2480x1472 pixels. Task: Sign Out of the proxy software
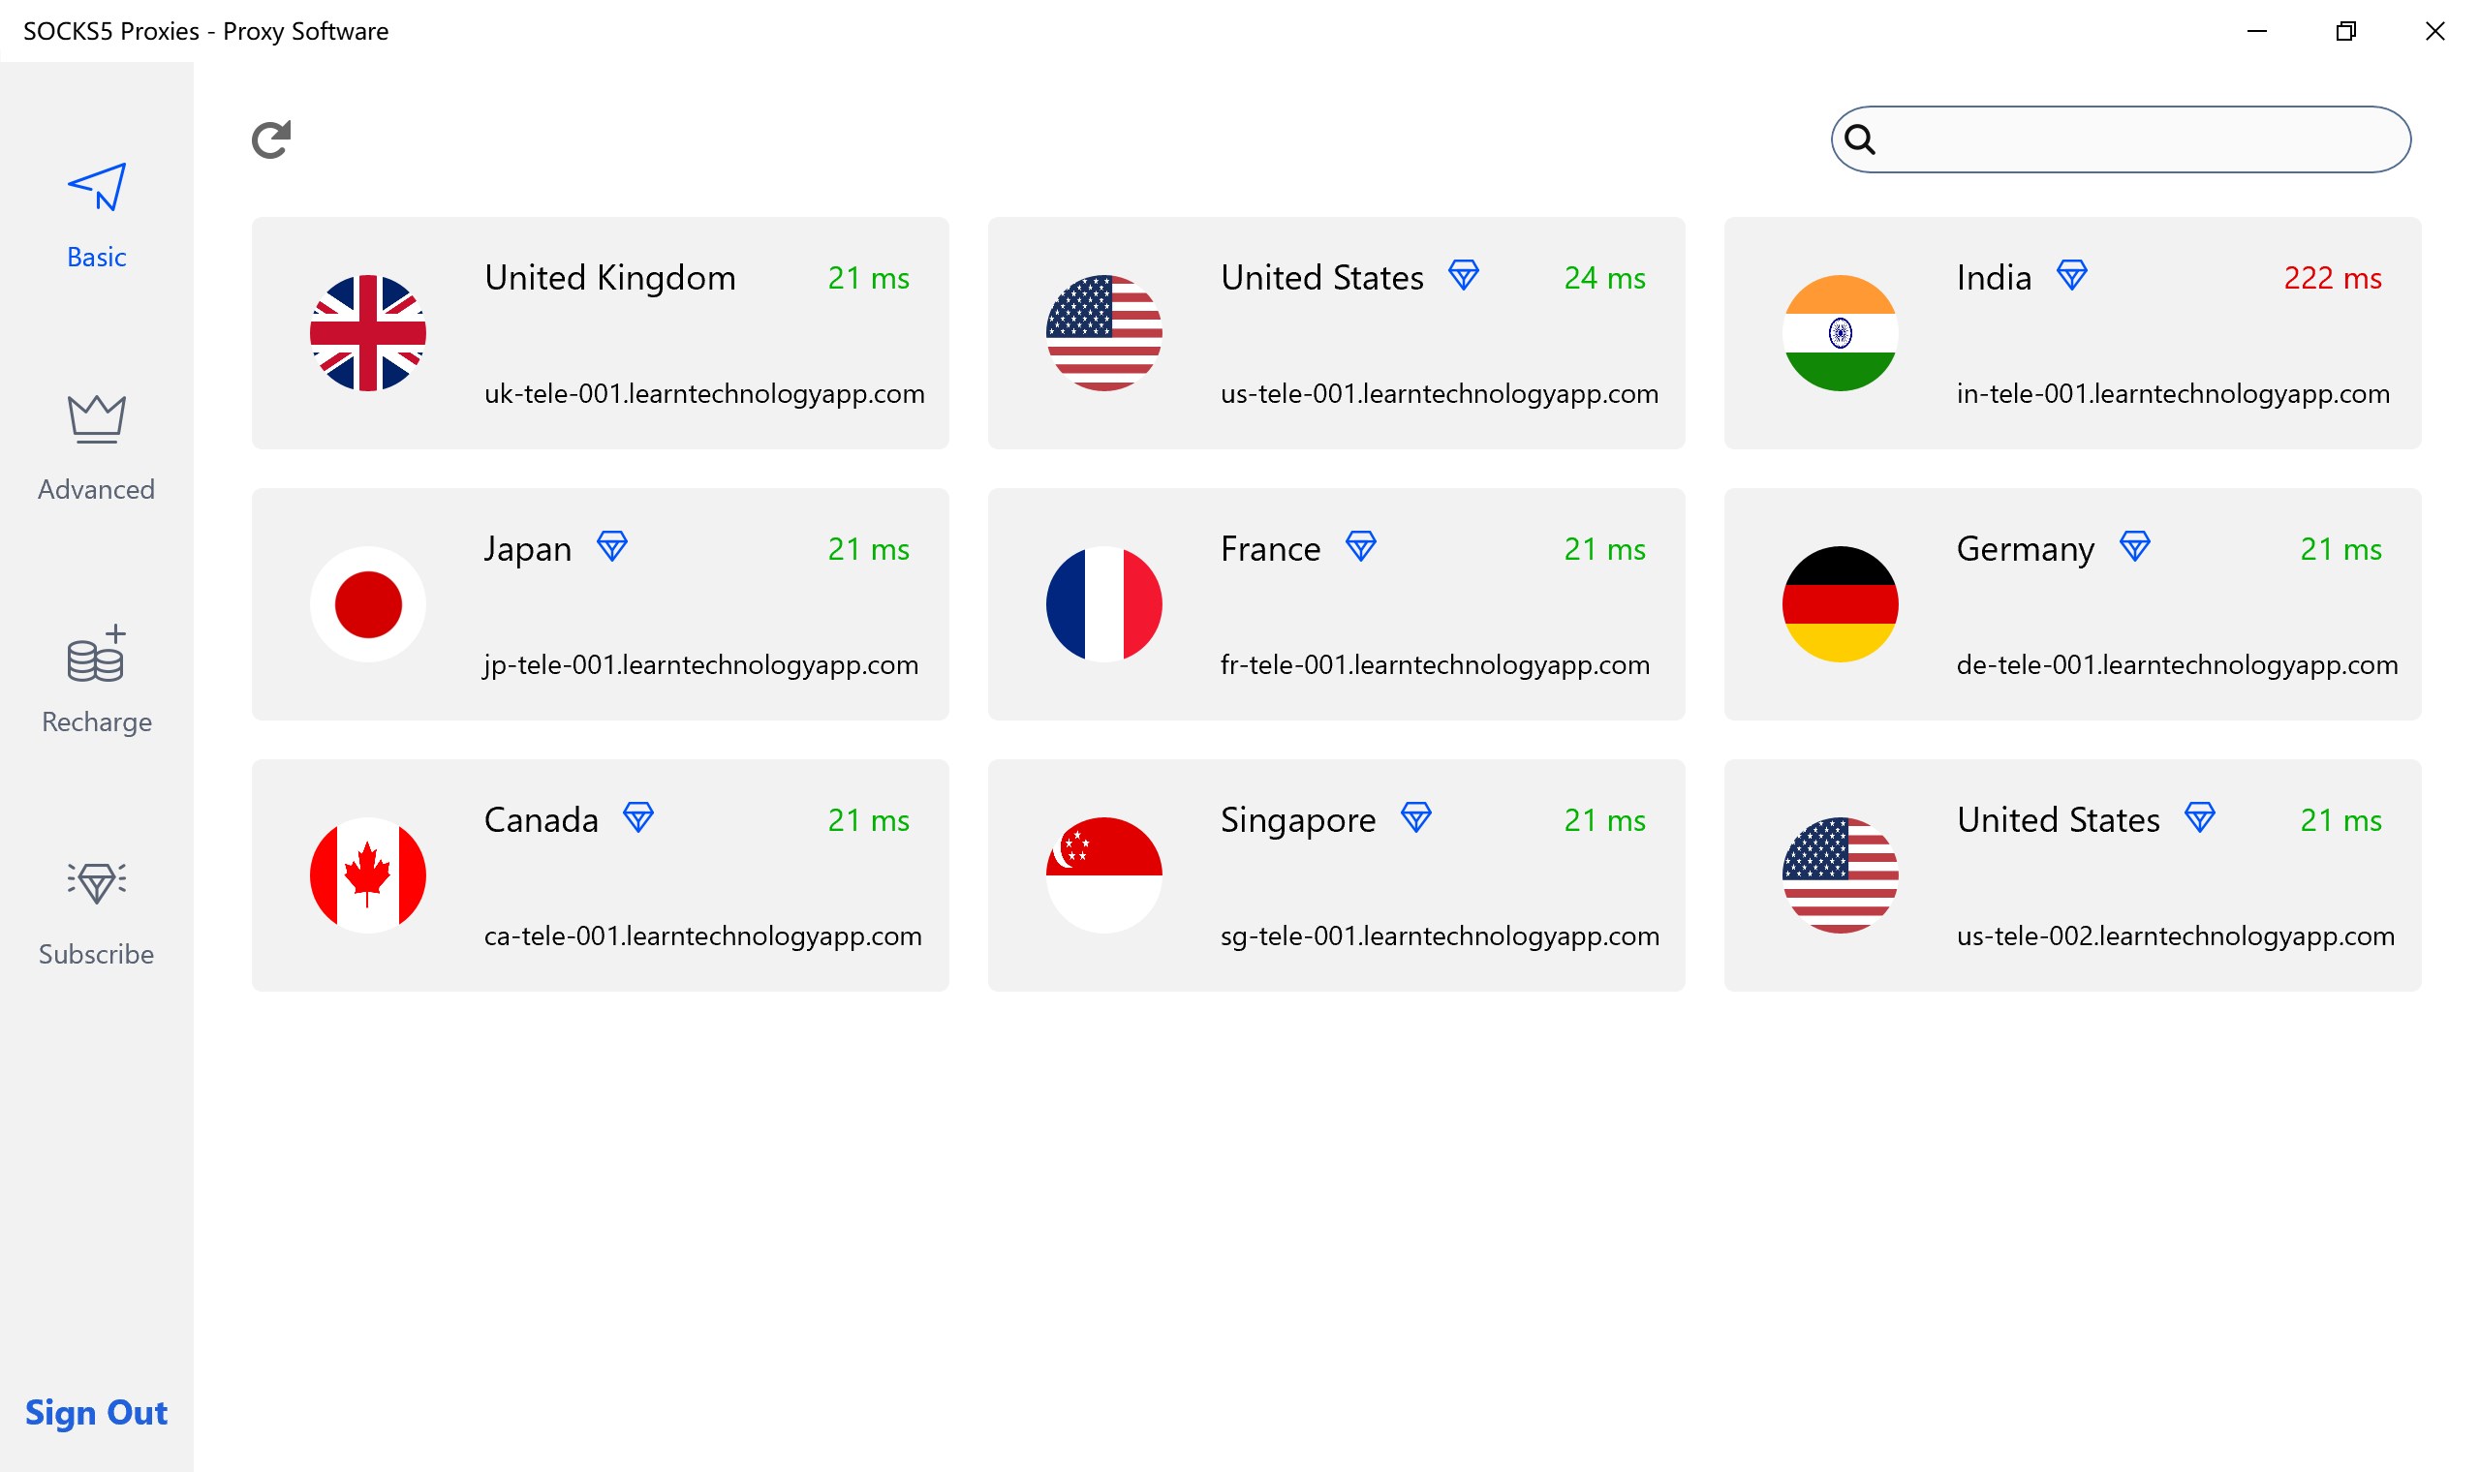tap(95, 1413)
